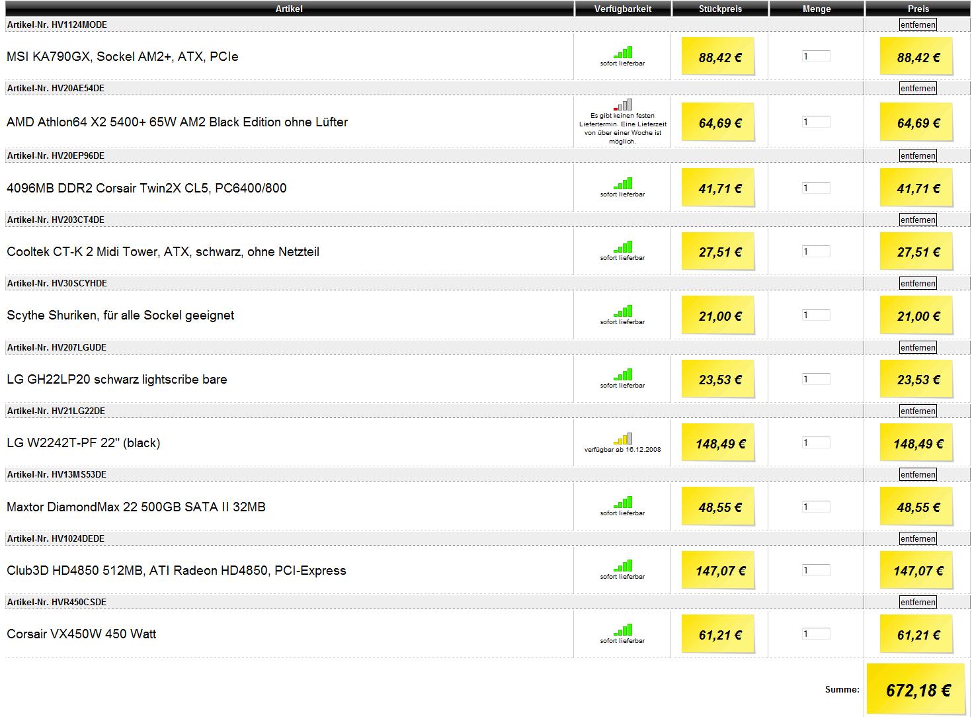
Task: Focus quantity field for Corsair VX450W
Action: (x=816, y=634)
